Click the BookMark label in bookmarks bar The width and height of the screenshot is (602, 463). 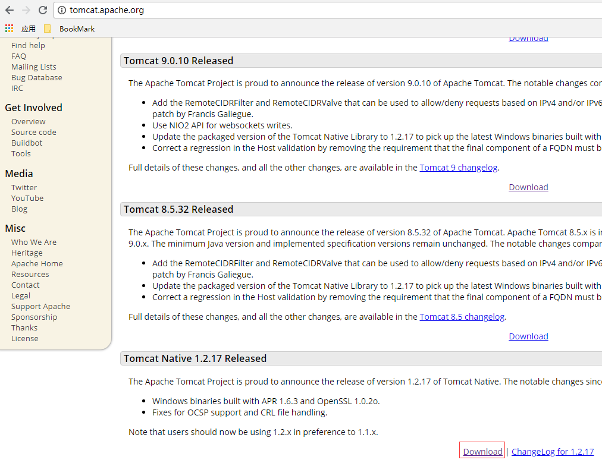(77, 29)
